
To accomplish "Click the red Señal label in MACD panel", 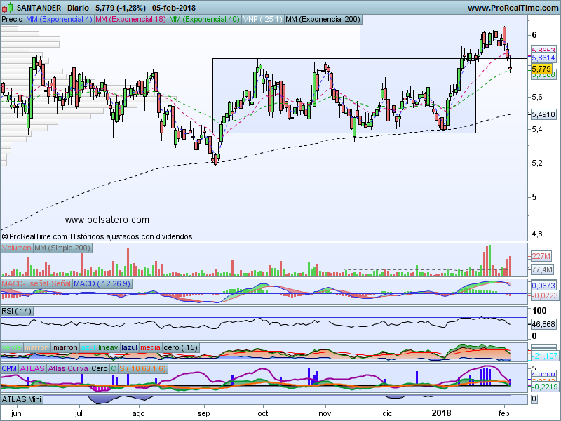I will pos(61,283).
